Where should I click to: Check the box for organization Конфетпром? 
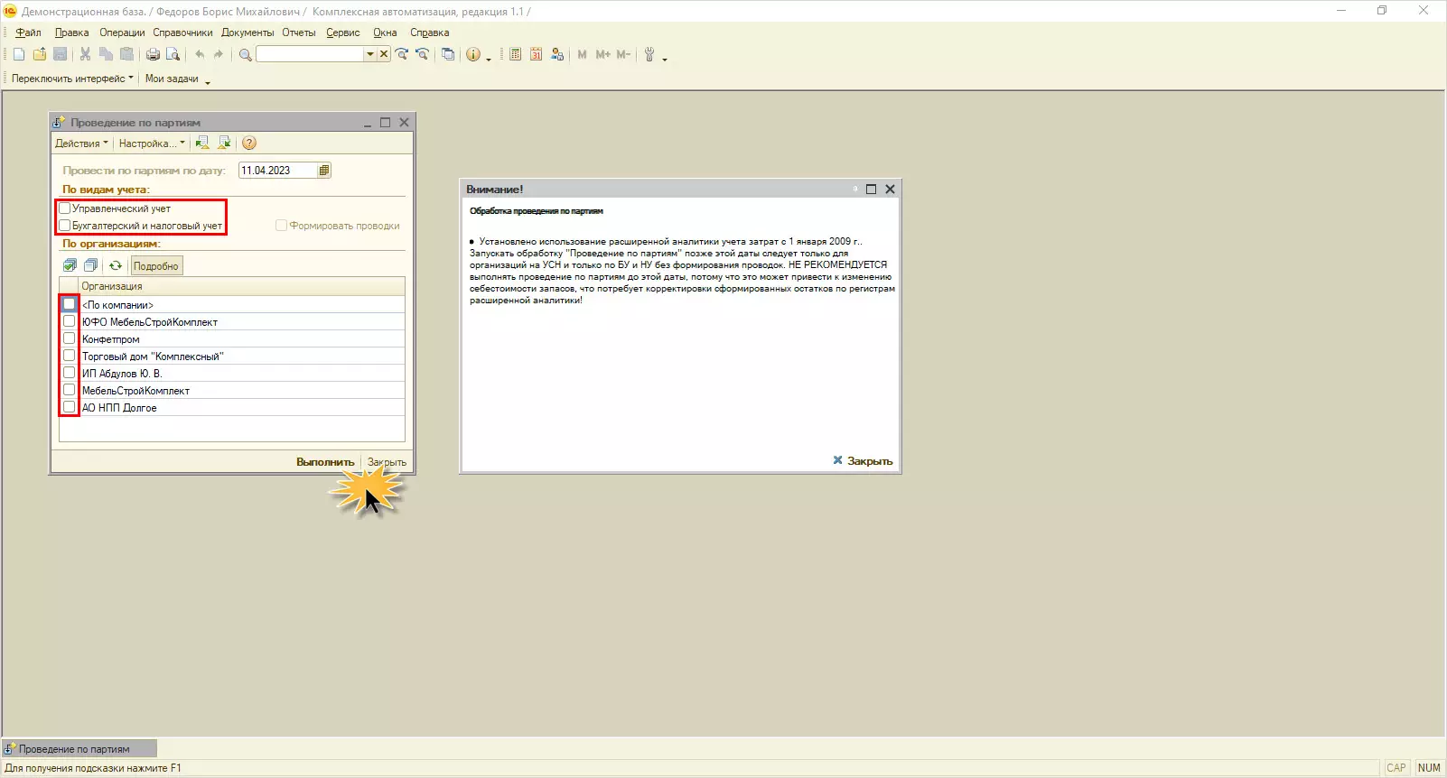pyautogui.click(x=70, y=338)
